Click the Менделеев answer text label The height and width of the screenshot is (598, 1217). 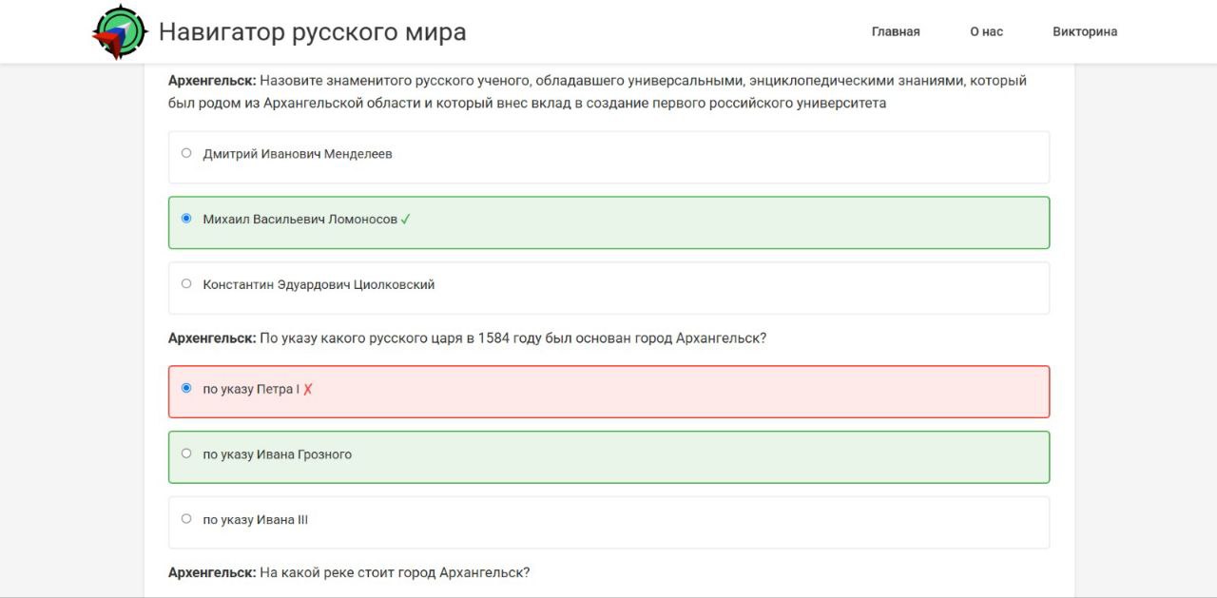coord(298,154)
